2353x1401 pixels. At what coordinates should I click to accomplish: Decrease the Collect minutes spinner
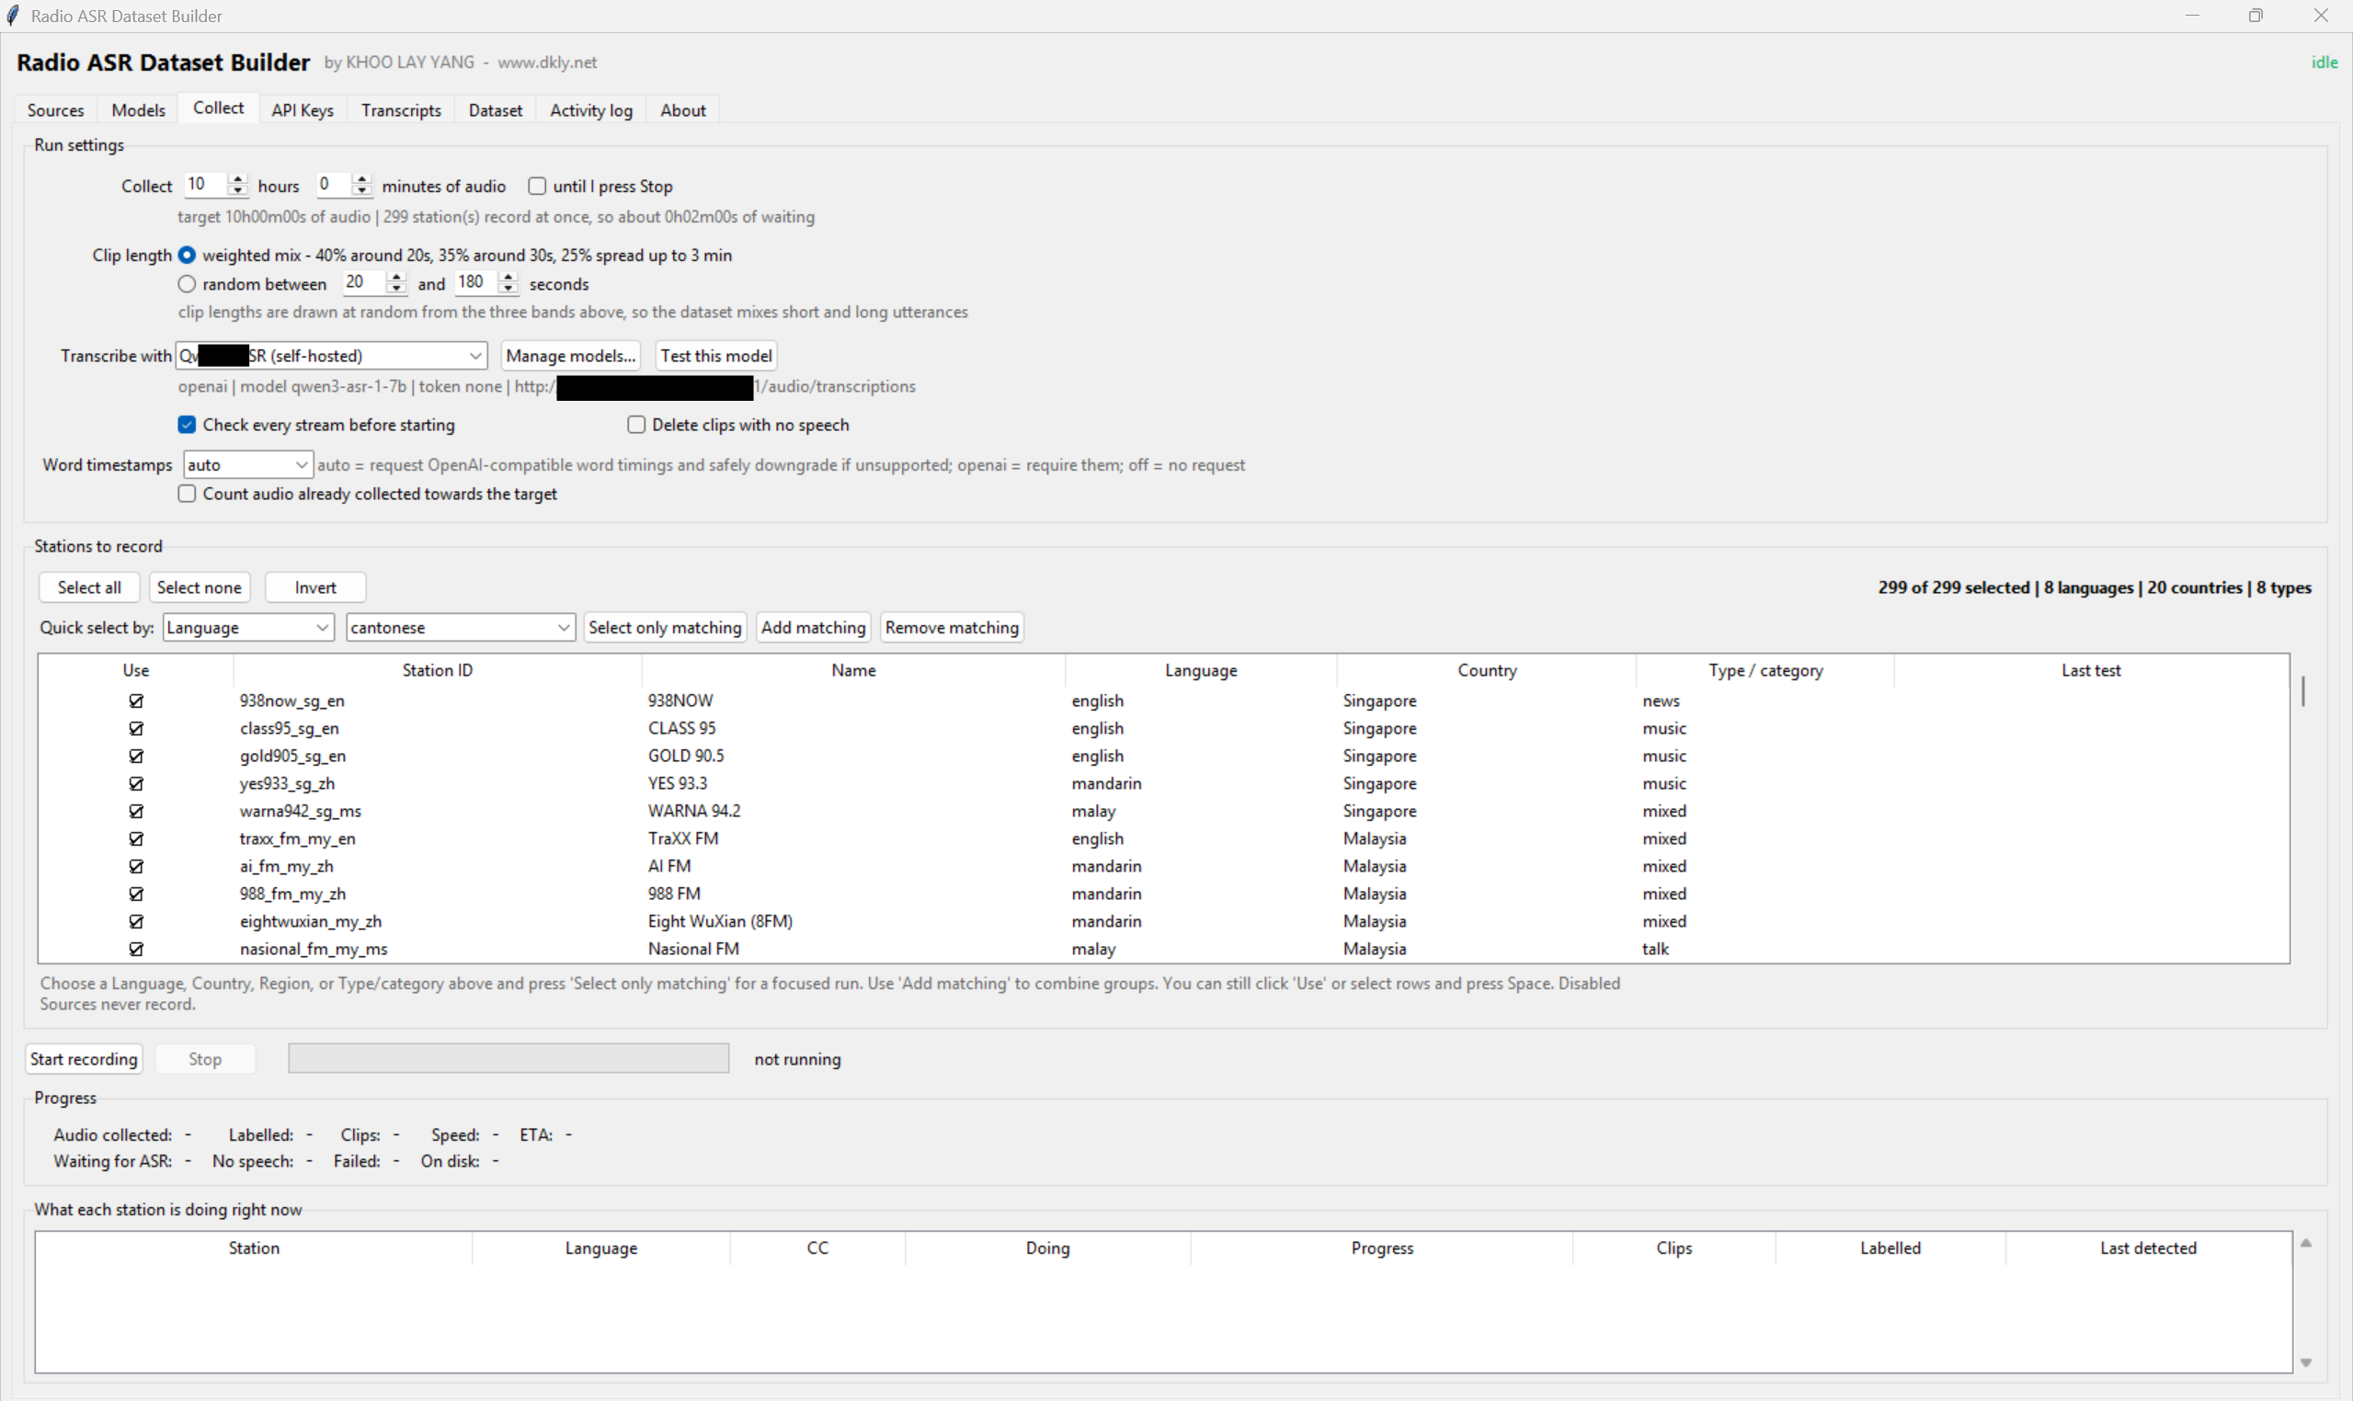[361, 191]
